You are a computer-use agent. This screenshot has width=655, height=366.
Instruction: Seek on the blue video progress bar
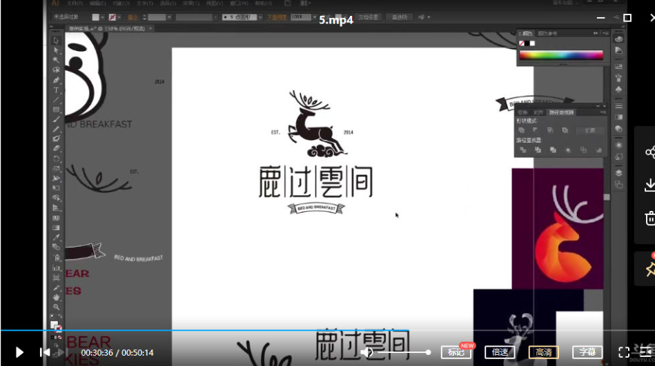pos(205,331)
